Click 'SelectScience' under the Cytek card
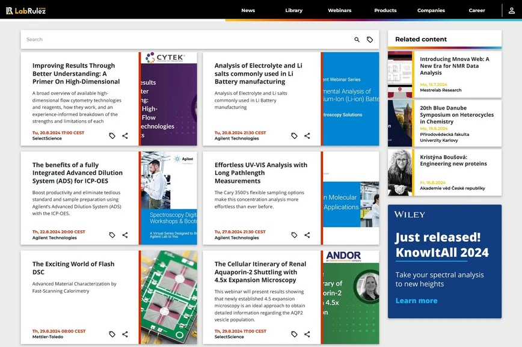 pyautogui.click(x=47, y=138)
